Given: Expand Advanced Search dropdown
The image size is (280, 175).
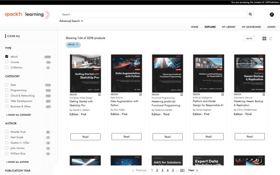Looking at the screenshot, I should pos(71,21).
